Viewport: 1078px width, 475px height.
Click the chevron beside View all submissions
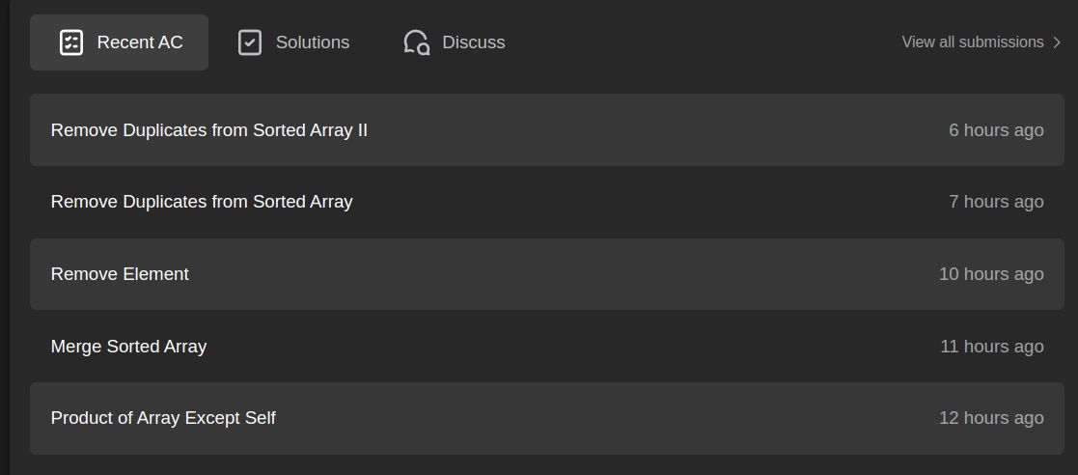point(1058,42)
